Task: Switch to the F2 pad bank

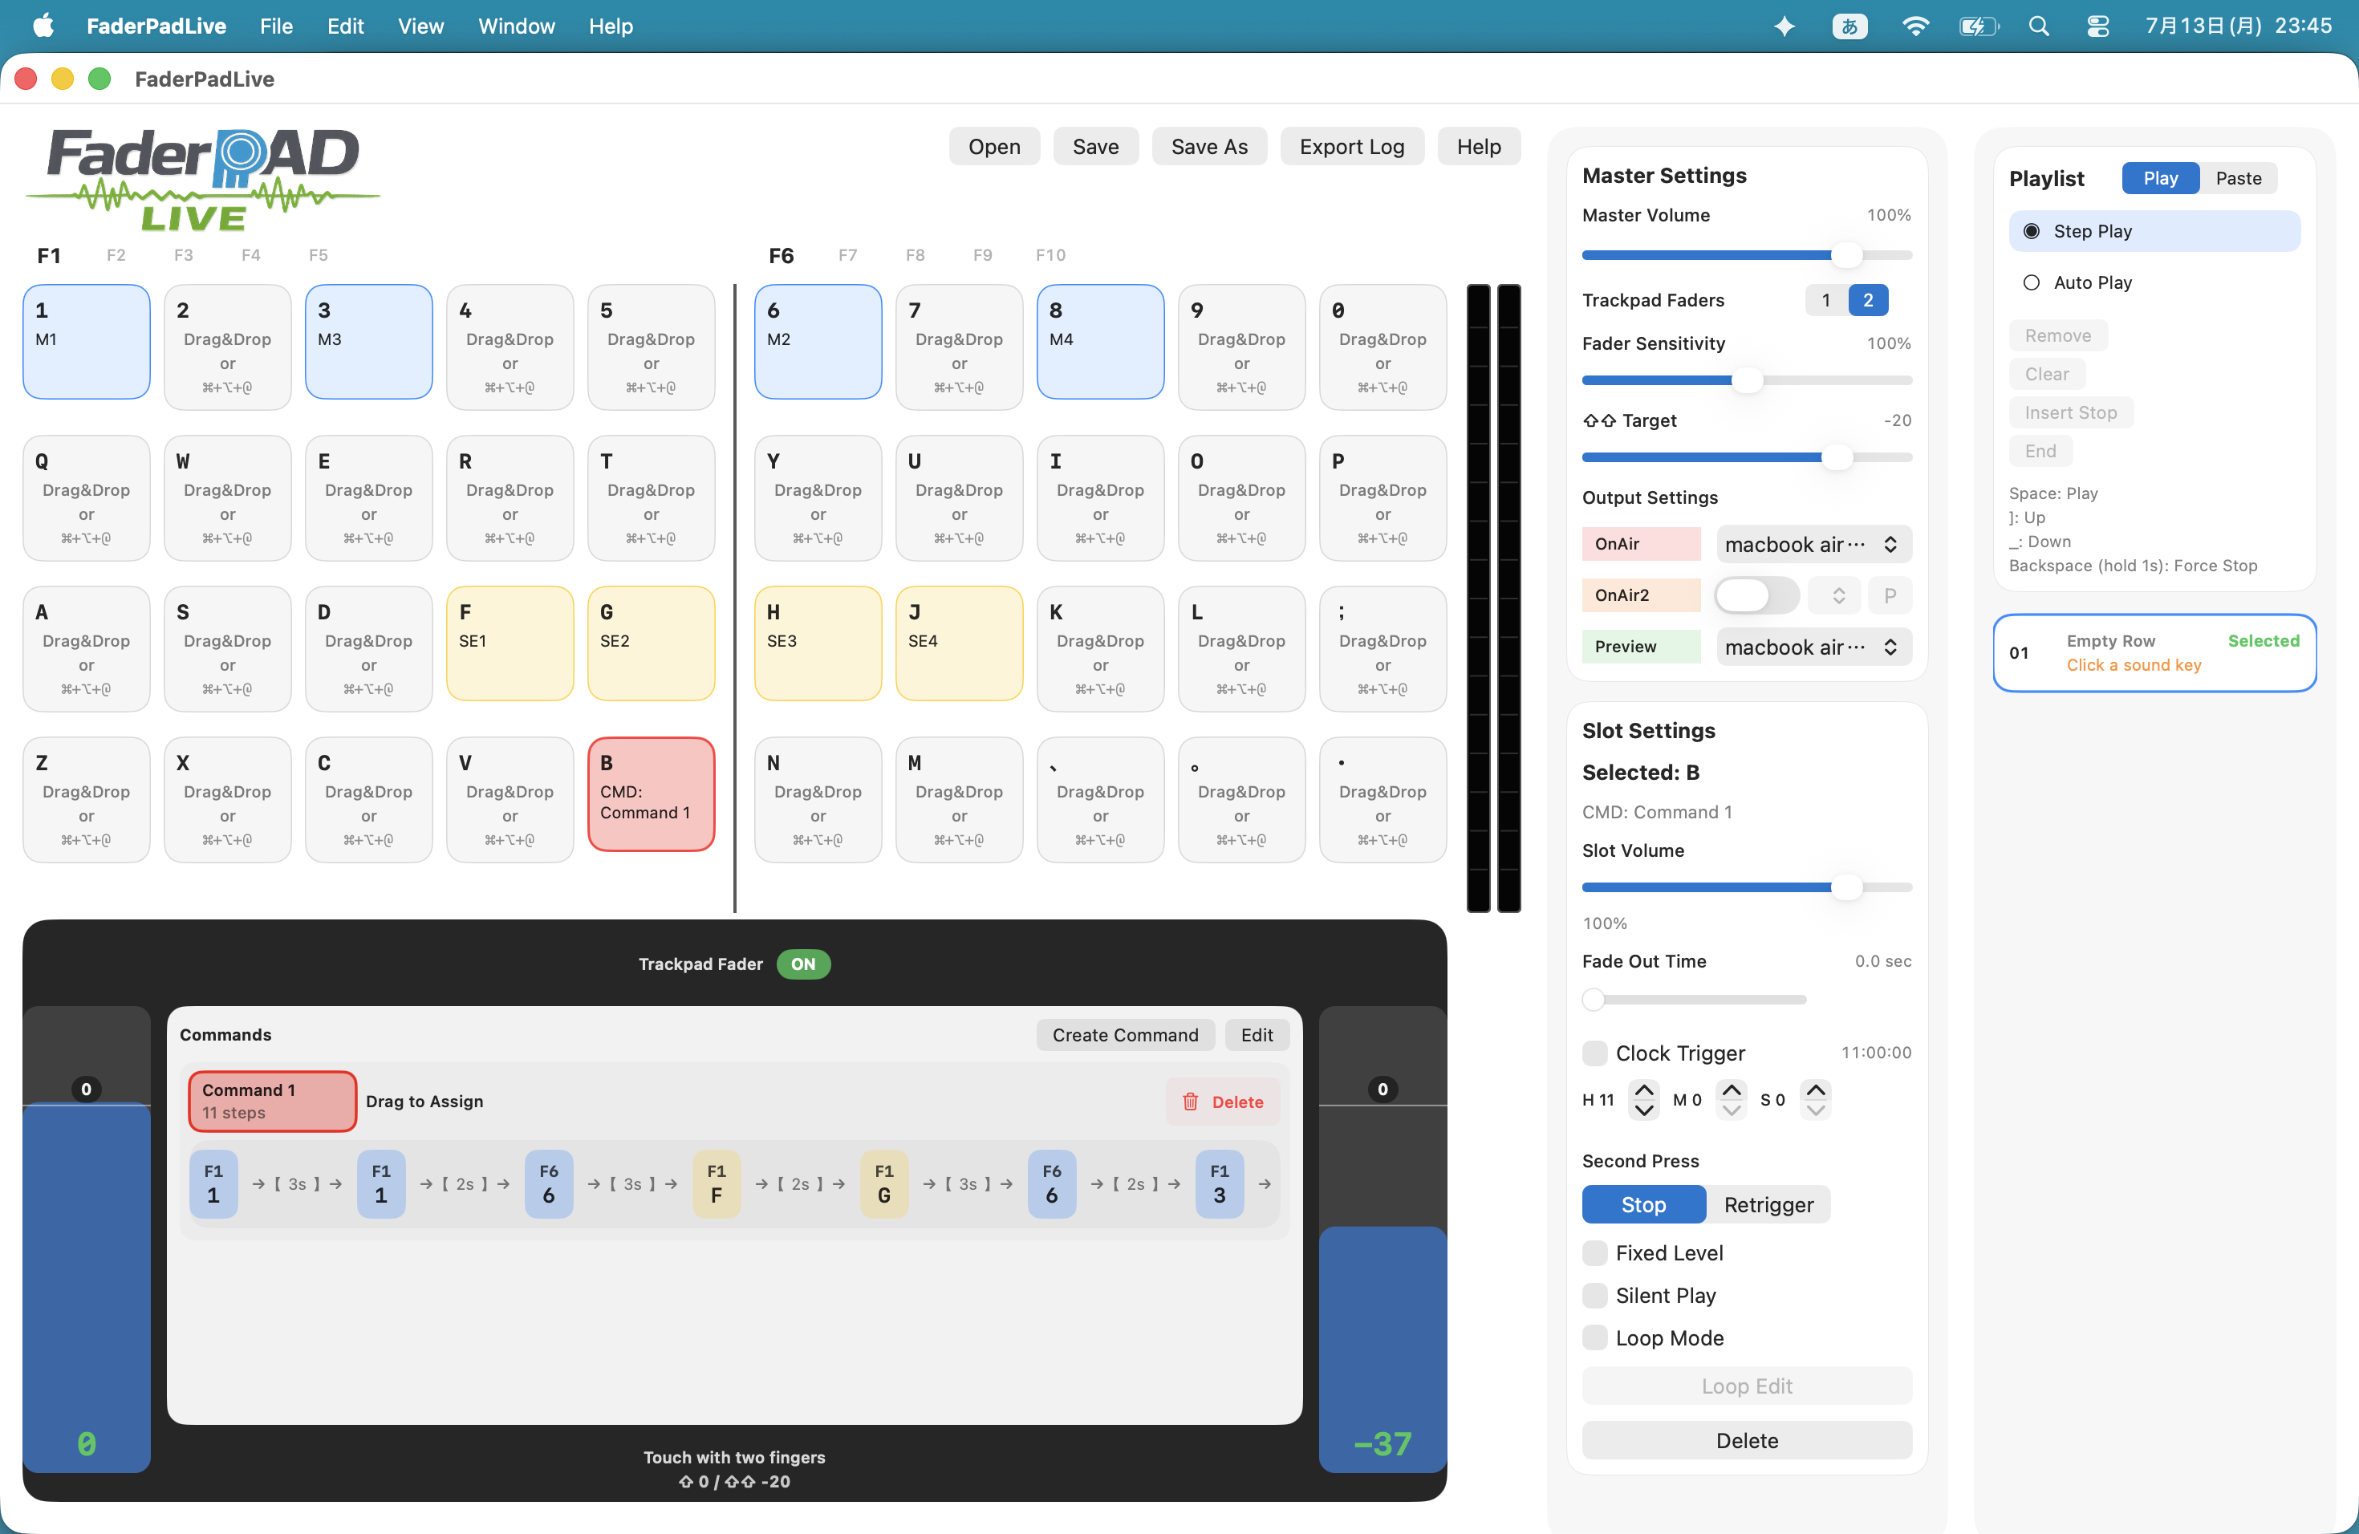Action: [x=116, y=254]
